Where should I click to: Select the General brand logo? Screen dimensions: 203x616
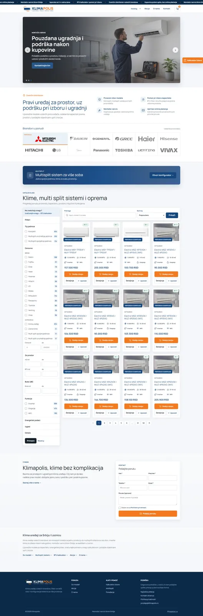(101, 139)
